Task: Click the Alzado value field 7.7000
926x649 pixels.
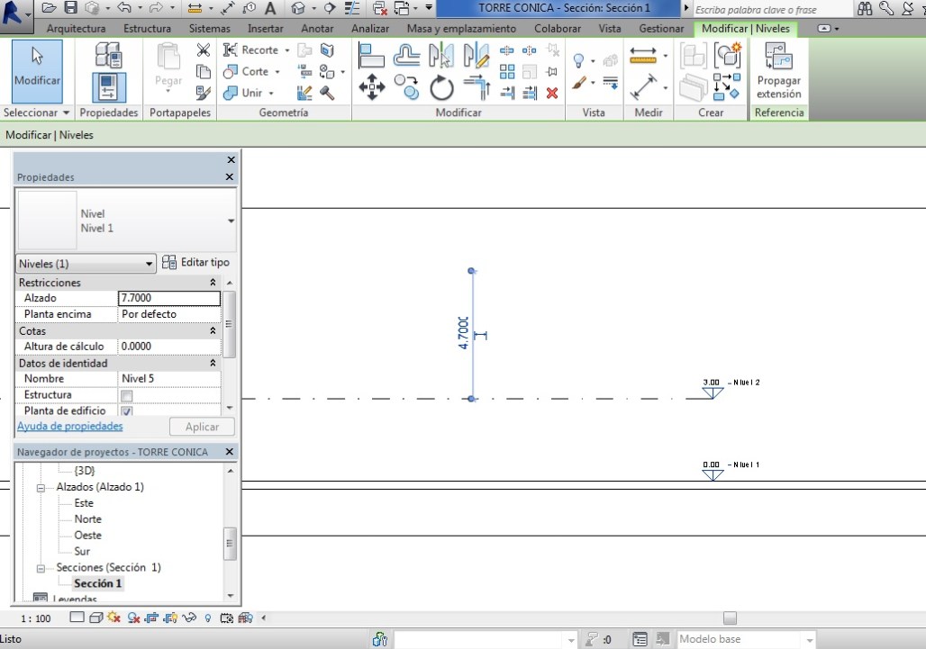Action: click(x=168, y=298)
